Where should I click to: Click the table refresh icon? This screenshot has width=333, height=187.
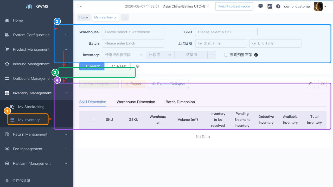pos(322,84)
